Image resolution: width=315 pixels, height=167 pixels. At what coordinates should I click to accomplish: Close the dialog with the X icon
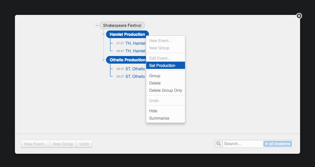coord(299,16)
